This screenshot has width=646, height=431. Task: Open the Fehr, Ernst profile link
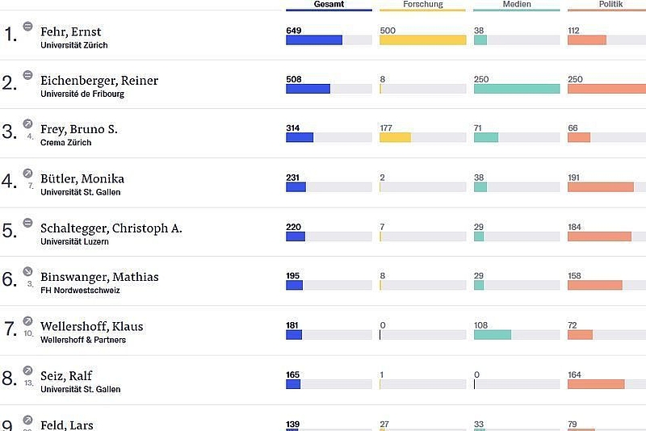pos(71,31)
